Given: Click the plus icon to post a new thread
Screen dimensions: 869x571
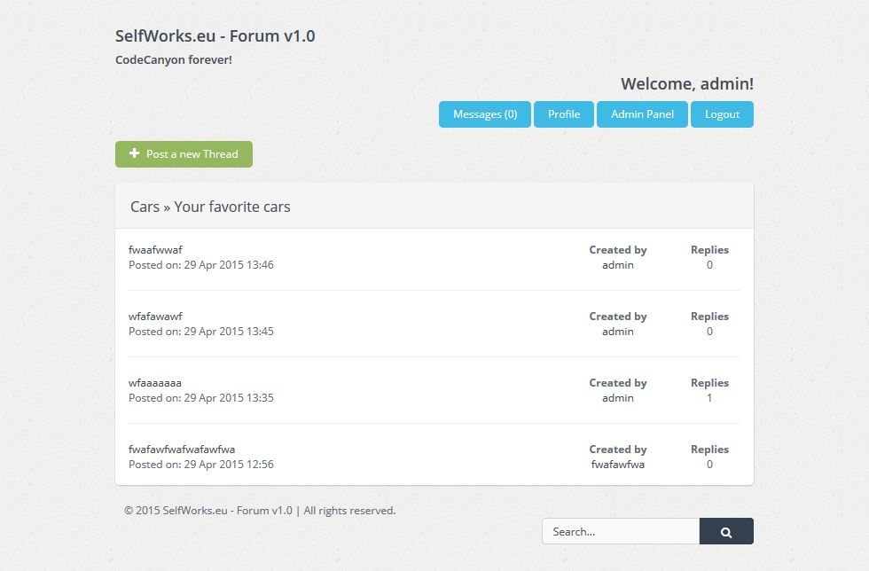Looking at the screenshot, I should tap(135, 154).
